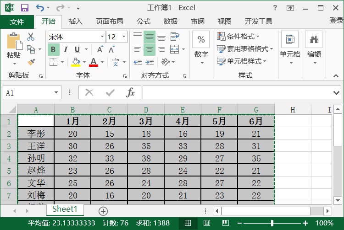Open the 编辑 editing menu
The image size is (344, 230).
click(314, 48)
